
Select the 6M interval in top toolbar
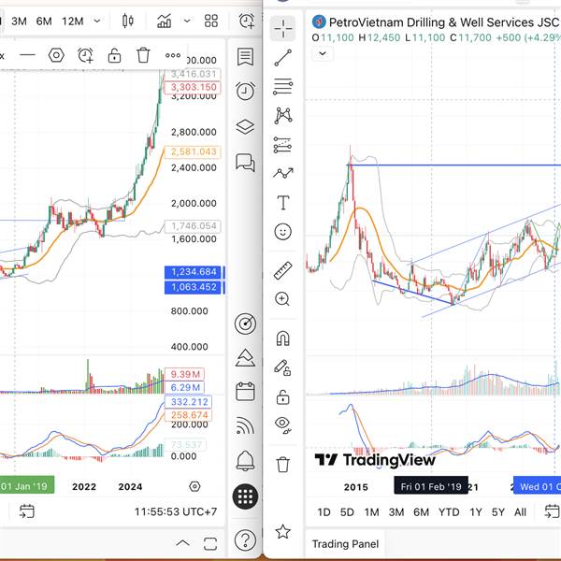click(x=44, y=22)
